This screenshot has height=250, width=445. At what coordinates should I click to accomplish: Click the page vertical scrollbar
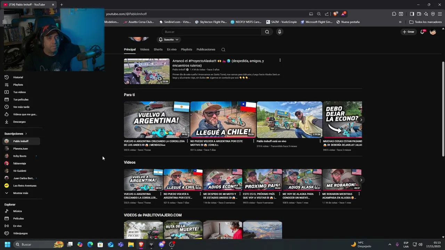click(x=443, y=109)
